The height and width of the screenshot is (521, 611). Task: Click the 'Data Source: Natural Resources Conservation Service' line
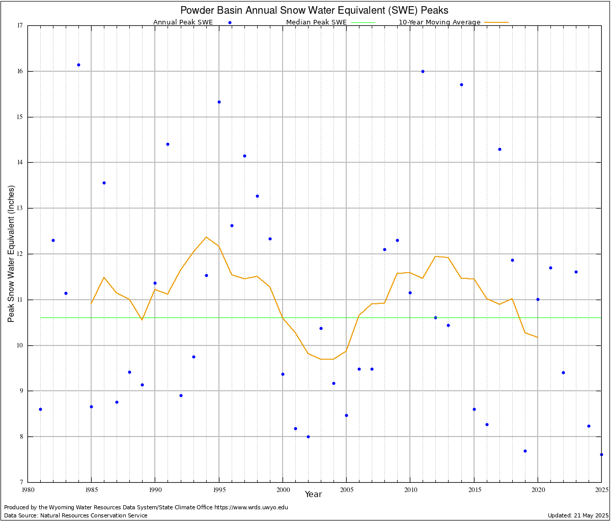[x=75, y=515]
